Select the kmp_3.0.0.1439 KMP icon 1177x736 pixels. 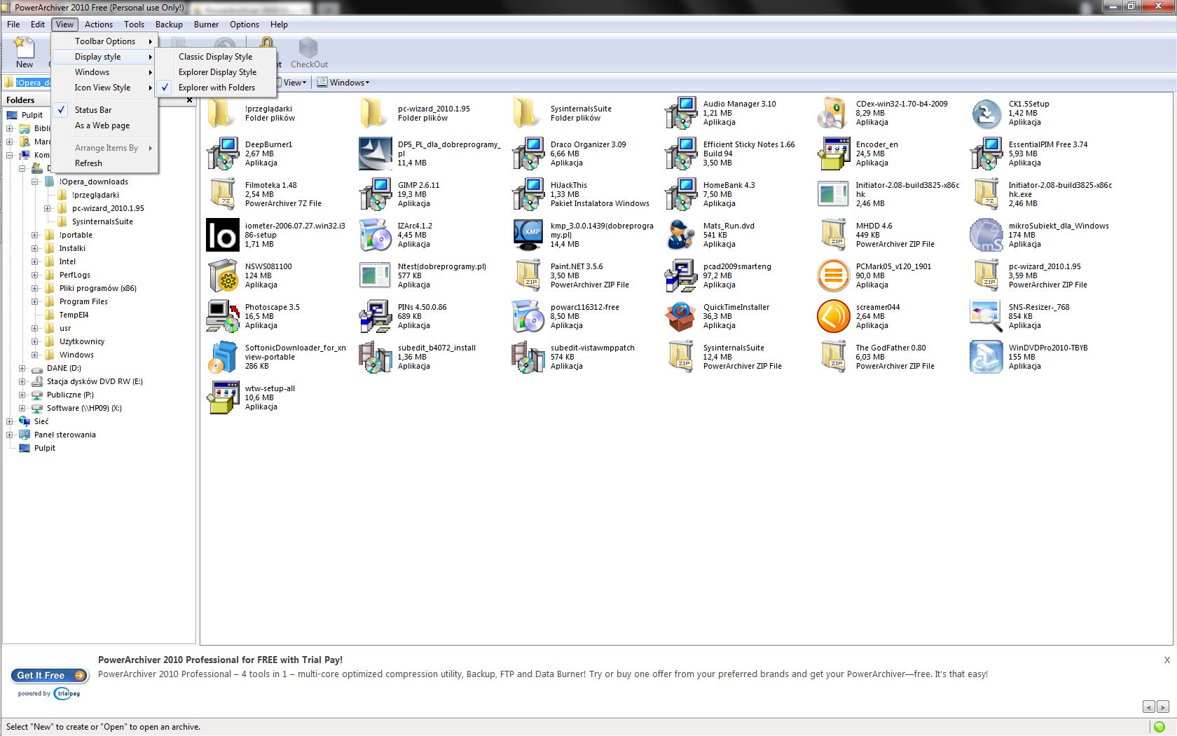tap(528, 235)
